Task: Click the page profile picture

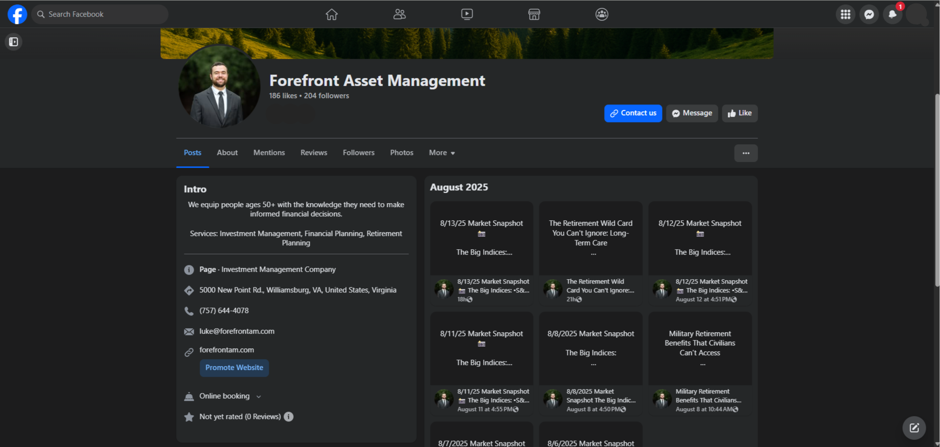Action: (x=219, y=86)
